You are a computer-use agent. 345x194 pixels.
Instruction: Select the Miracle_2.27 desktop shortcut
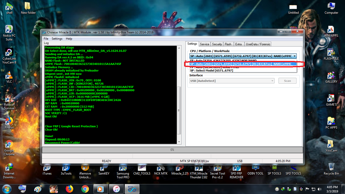point(180,170)
